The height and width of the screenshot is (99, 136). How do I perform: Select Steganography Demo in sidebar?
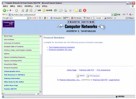[12, 71]
